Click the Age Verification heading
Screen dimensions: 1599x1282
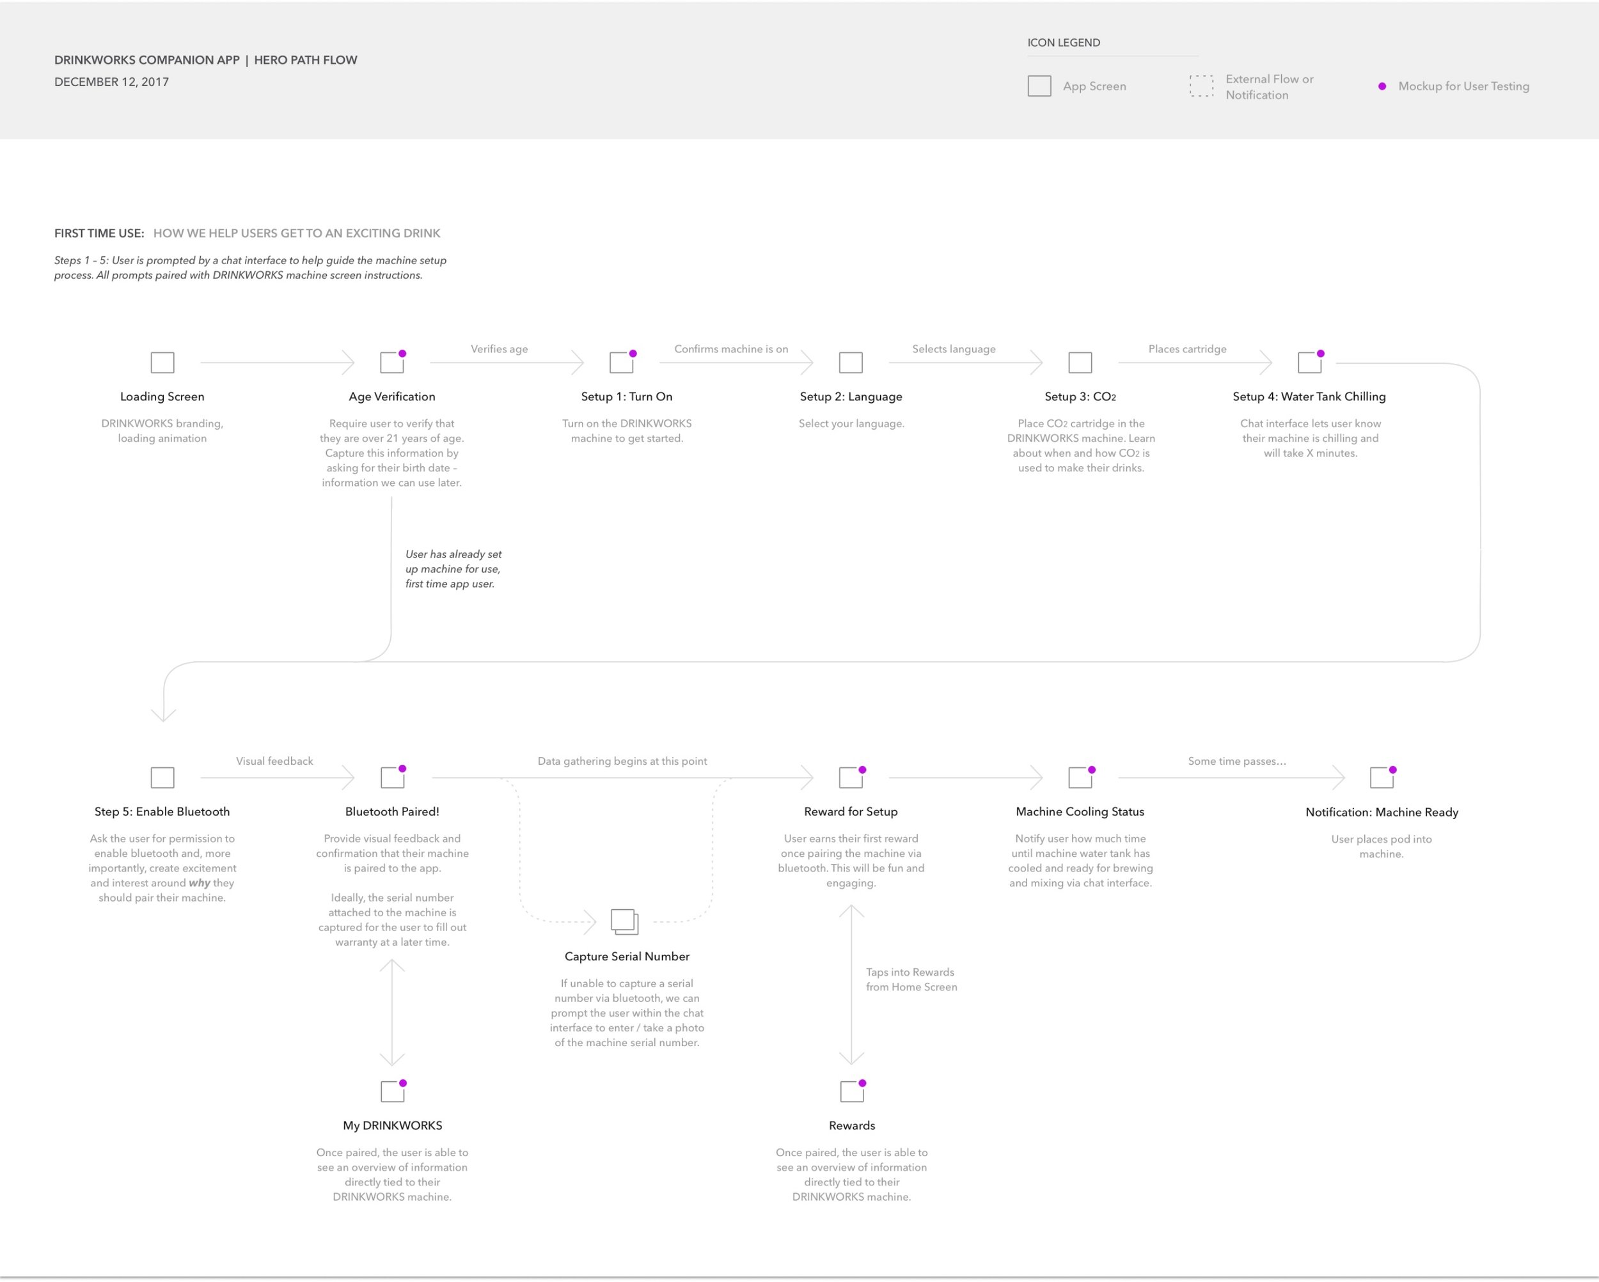(392, 396)
